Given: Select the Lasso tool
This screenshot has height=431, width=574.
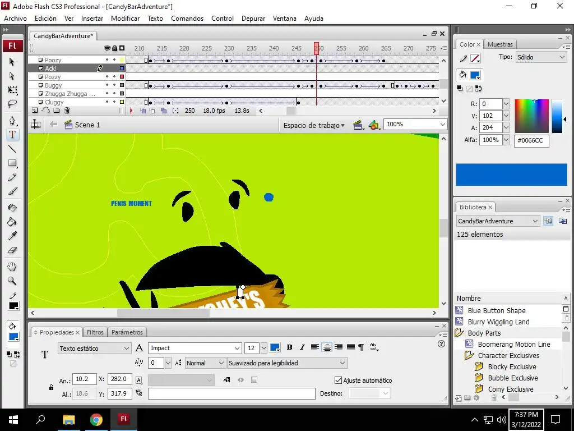Looking at the screenshot, I should coord(12,104).
